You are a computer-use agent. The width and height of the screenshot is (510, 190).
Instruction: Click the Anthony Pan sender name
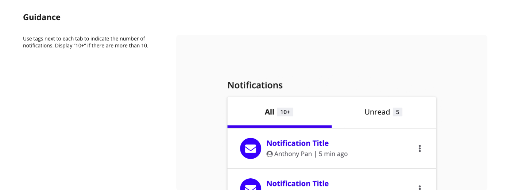coord(293,154)
